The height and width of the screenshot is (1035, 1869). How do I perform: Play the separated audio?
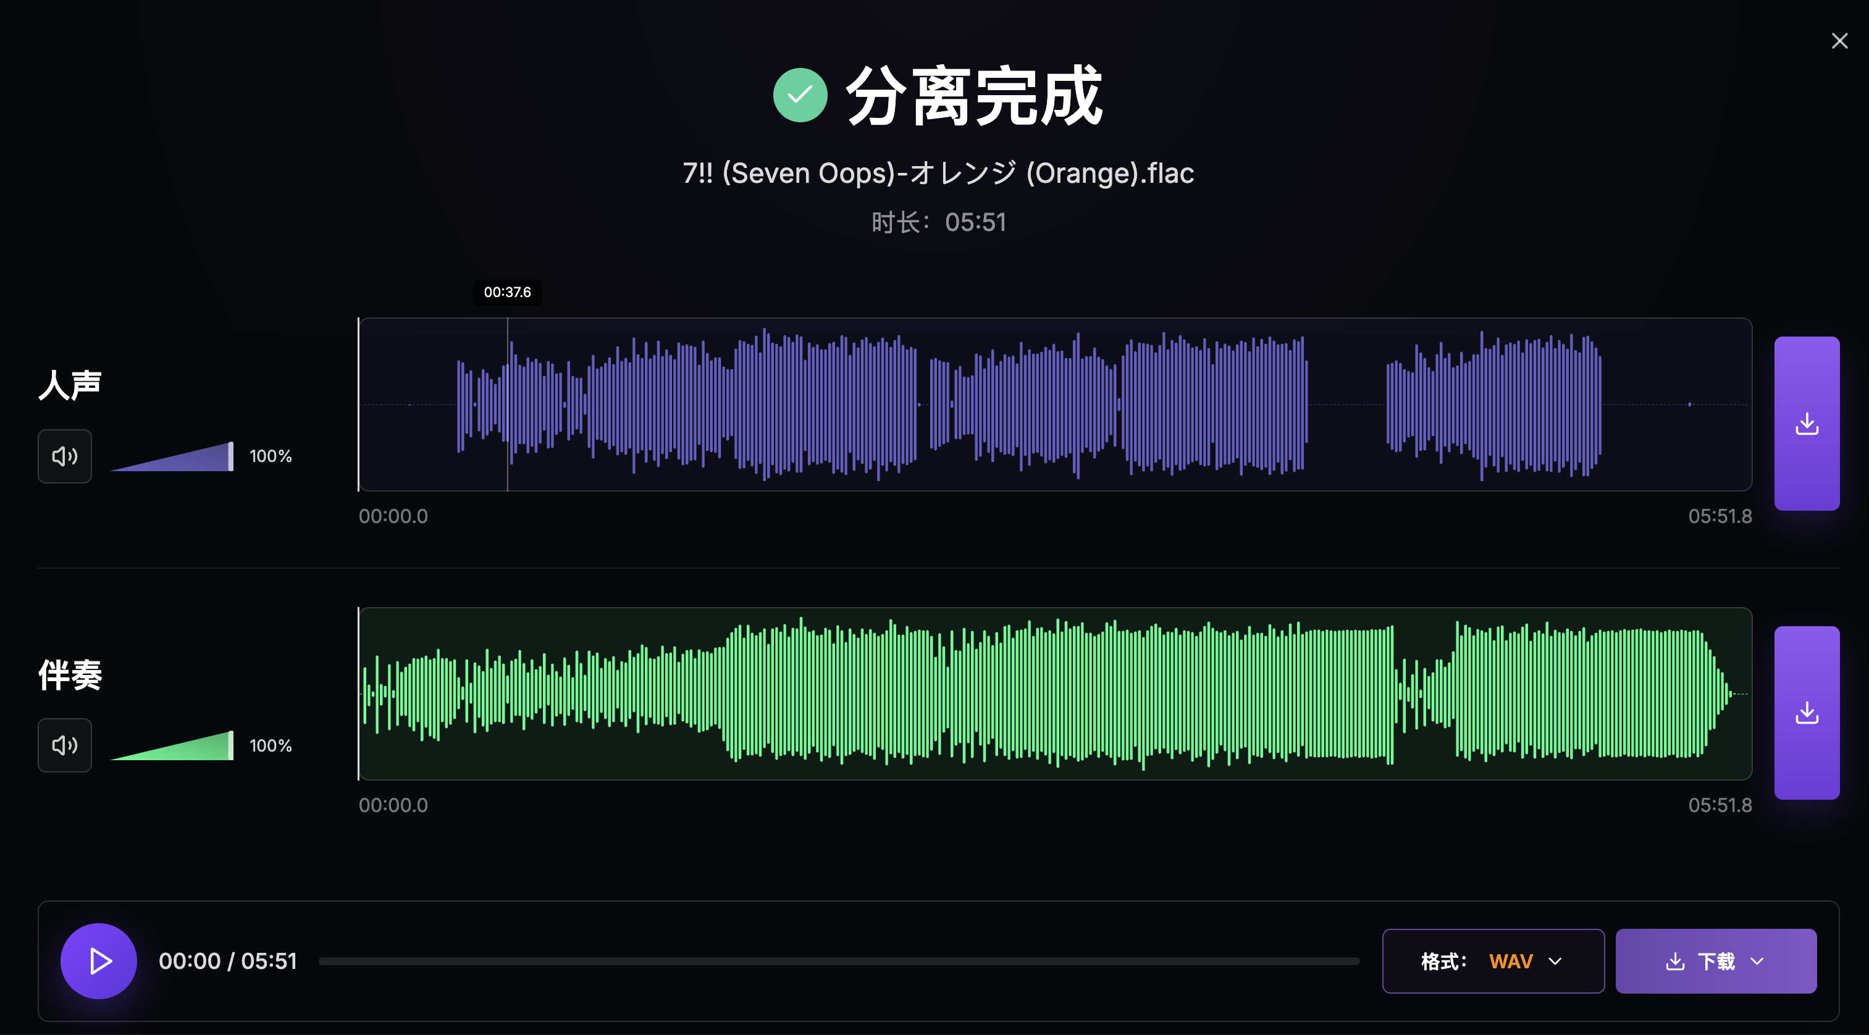tap(99, 961)
